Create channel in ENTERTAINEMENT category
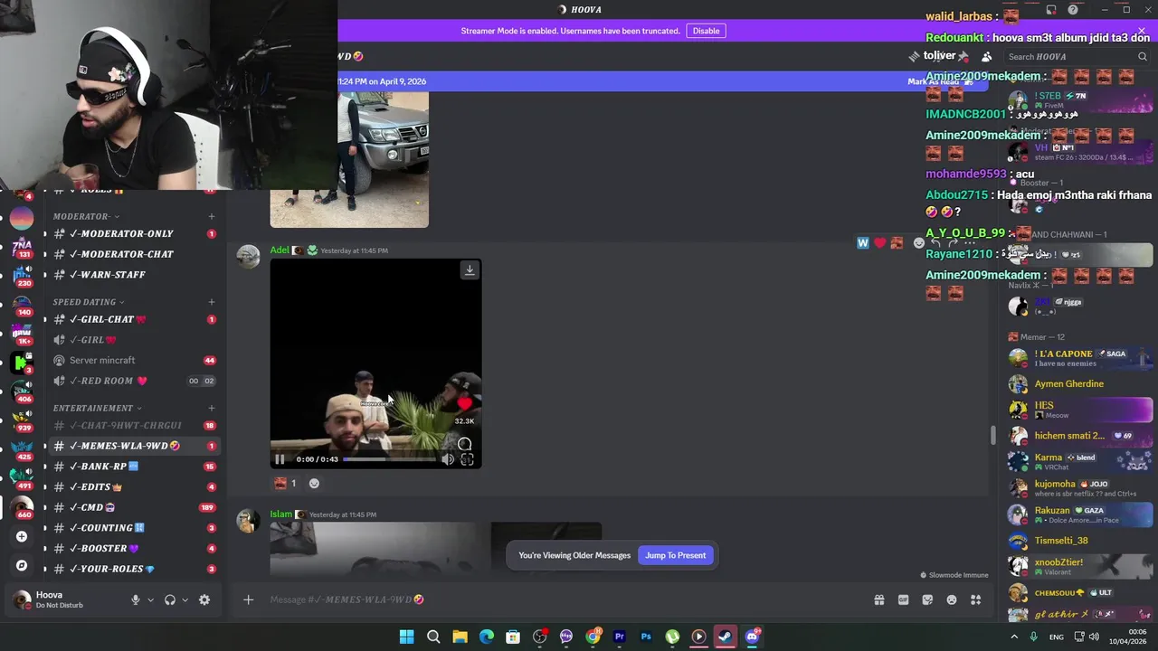 tap(212, 408)
